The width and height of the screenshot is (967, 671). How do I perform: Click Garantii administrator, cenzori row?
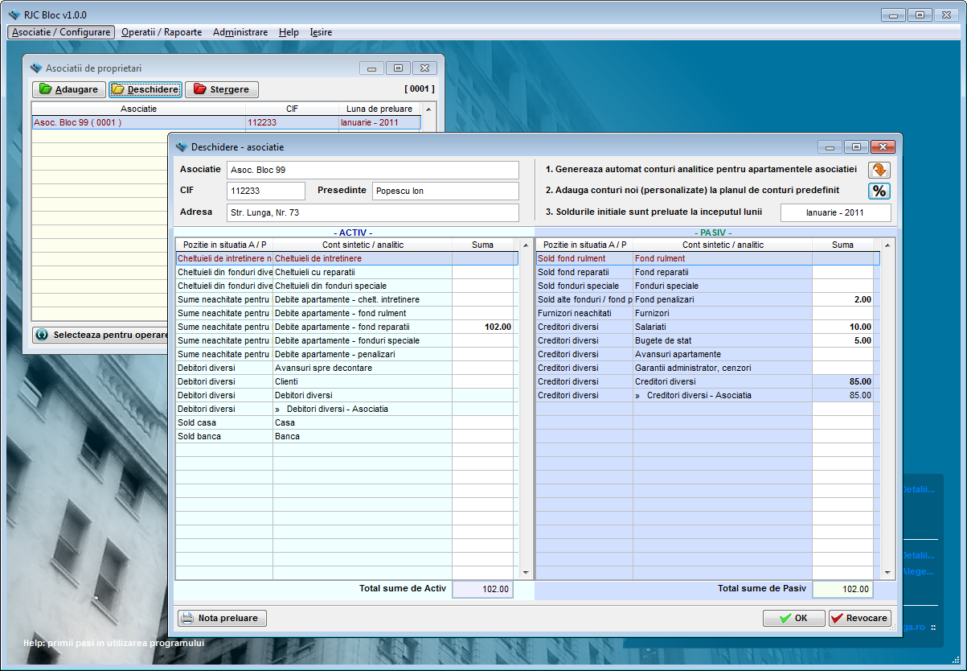point(707,368)
